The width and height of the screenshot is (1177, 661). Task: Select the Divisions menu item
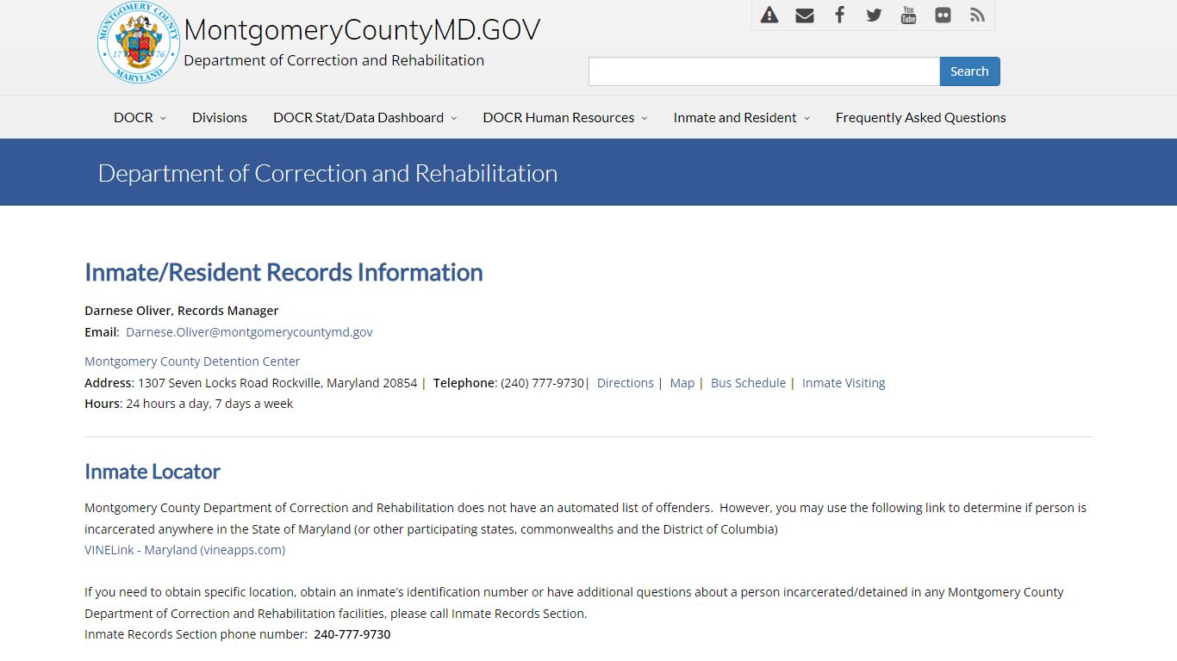(x=219, y=117)
